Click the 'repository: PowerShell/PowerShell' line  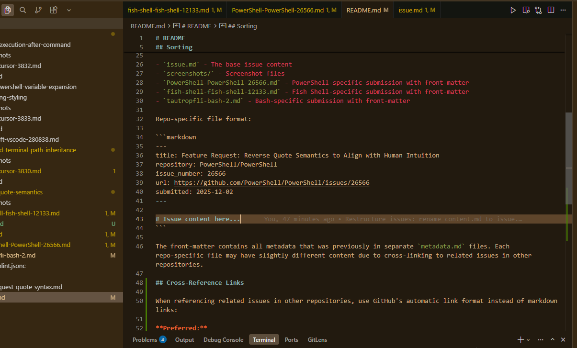216,164
